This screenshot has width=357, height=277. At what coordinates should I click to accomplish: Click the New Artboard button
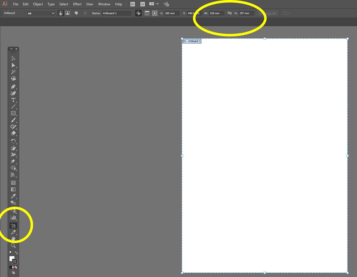click(x=76, y=13)
